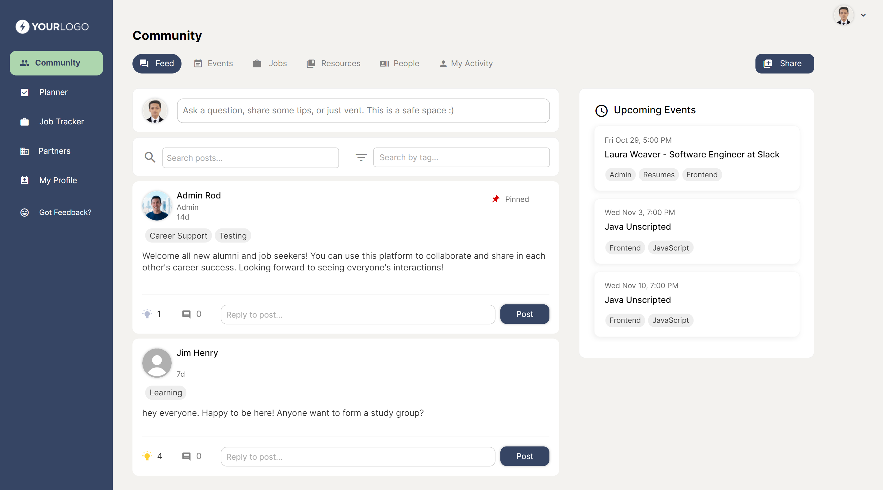Screen dimensions: 883x490
Task: Click the Job Tracker briefcase icon
Action: [x=25, y=122]
